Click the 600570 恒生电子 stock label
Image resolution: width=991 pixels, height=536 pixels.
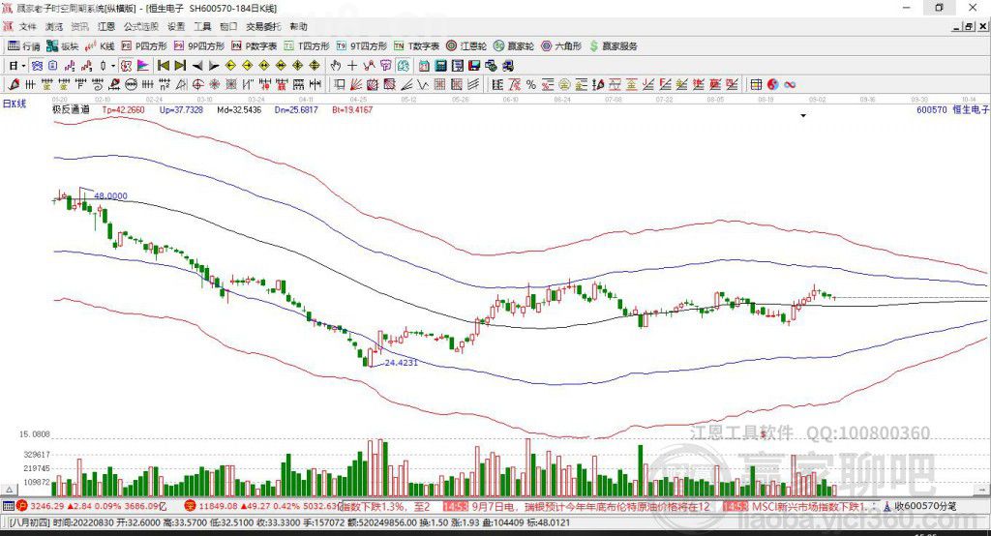coord(952,109)
